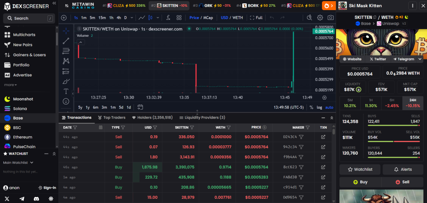The image size is (427, 203).
Task: Open the indicators fx menu
Action: click(168, 18)
